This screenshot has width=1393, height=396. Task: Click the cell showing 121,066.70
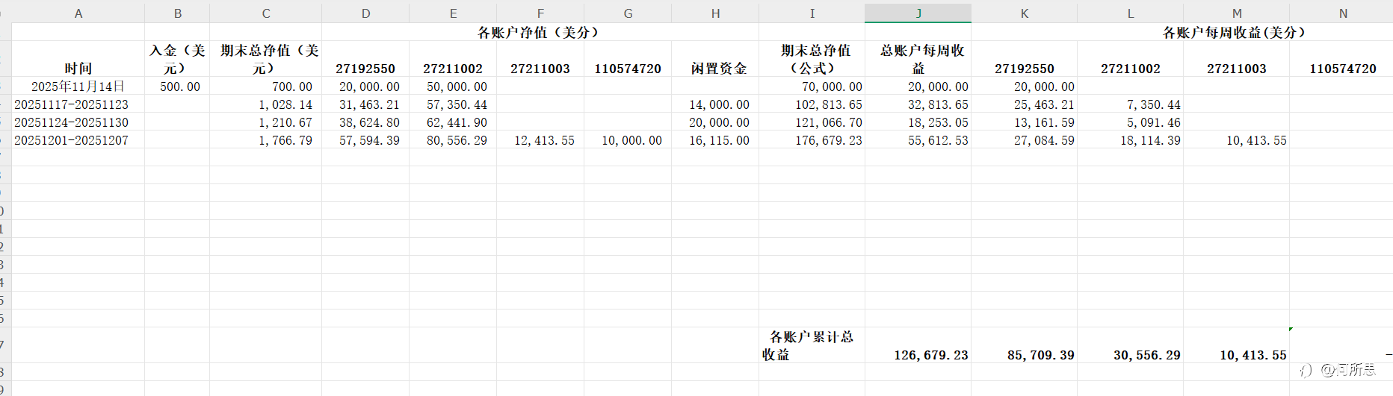812,122
